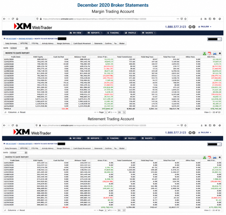Open FUNDING in the top navigation bar
226x215 pixels.
coord(113,33)
